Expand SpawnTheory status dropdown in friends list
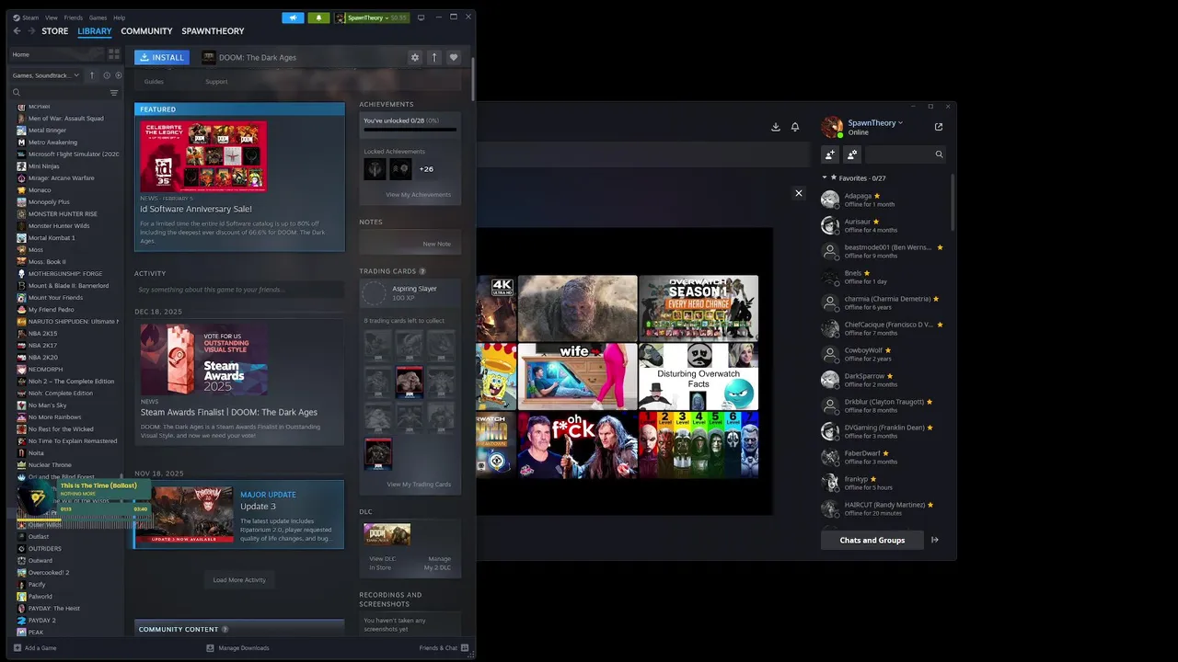Viewport: 1178px width, 662px height. (x=901, y=123)
